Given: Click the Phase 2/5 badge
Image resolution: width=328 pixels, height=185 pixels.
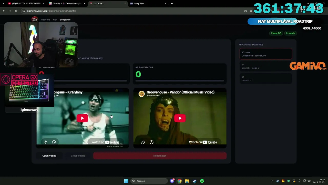Looking at the screenshot, I should tap(276, 33).
